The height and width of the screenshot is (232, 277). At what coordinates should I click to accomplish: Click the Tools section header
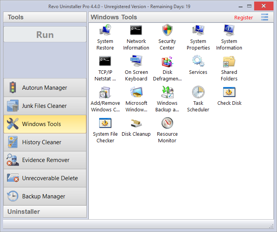45,17
